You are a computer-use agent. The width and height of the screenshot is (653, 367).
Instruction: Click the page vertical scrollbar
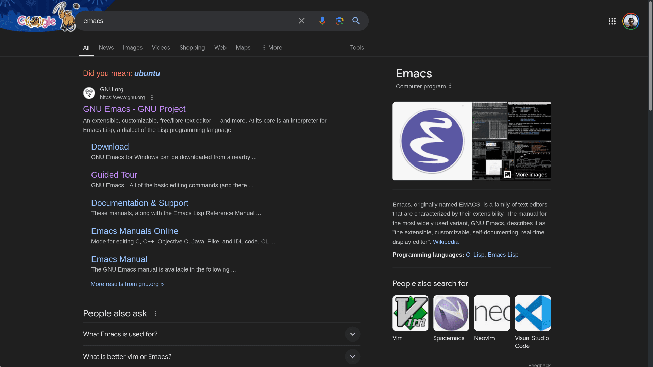[x=650, y=56]
